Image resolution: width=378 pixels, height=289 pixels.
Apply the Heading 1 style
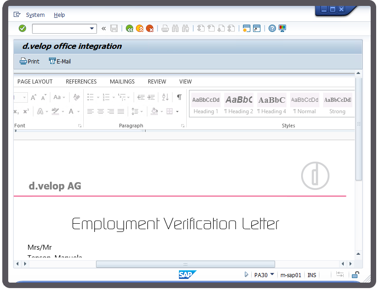point(206,104)
